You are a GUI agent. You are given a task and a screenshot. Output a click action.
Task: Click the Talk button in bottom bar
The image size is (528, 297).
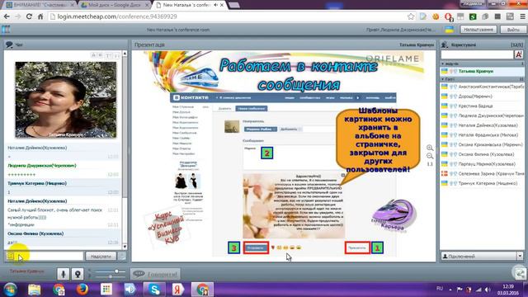coord(155,274)
